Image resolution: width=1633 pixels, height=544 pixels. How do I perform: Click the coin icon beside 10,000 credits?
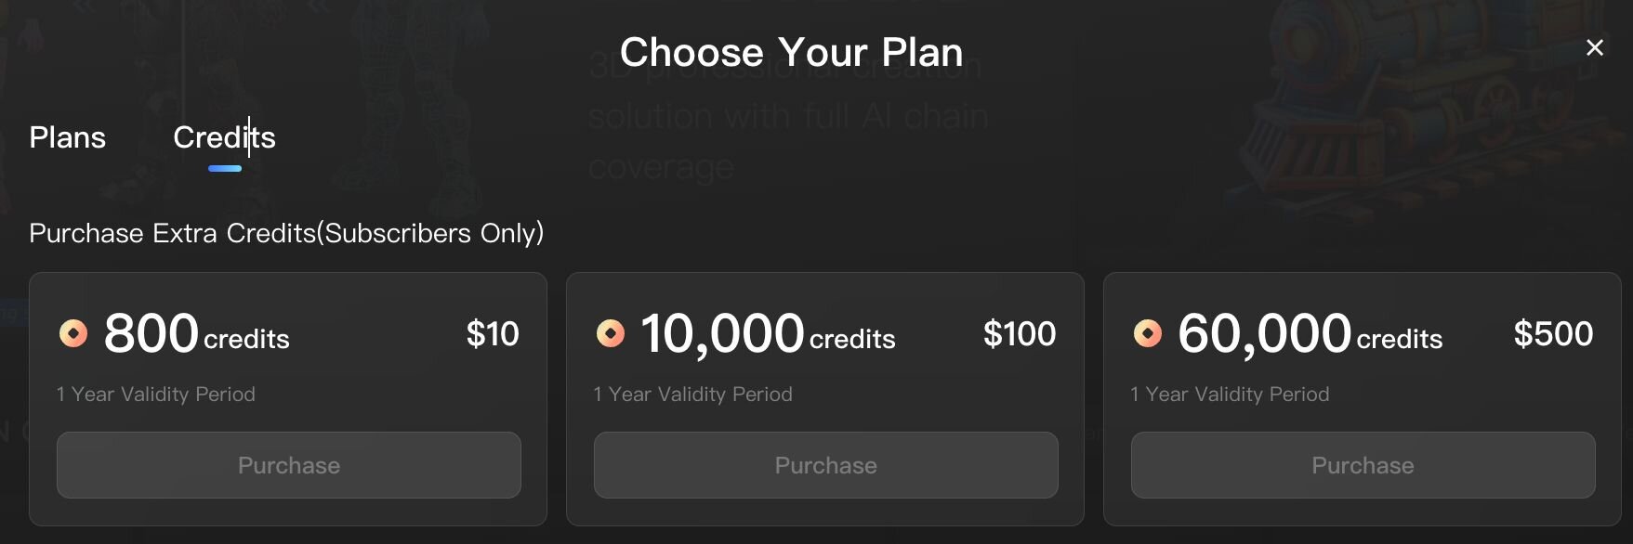(611, 333)
